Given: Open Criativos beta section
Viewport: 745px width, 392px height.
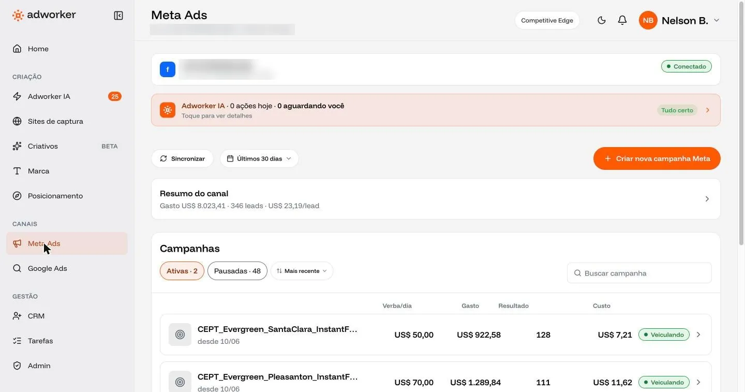Looking at the screenshot, I should click(x=67, y=146).
